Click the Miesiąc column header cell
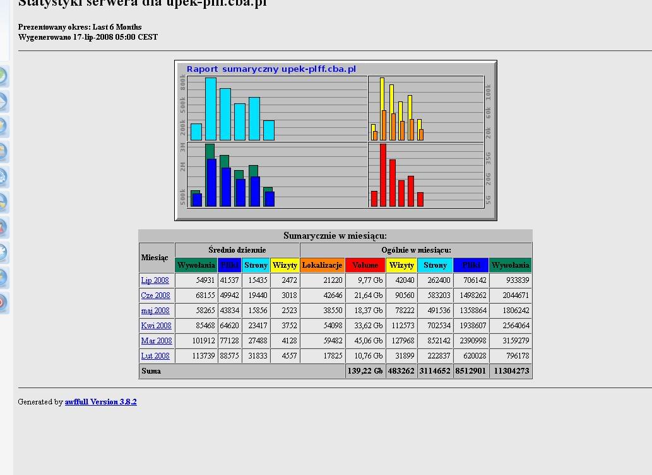This screenshot has height=475, width=652. click(157, 258)
